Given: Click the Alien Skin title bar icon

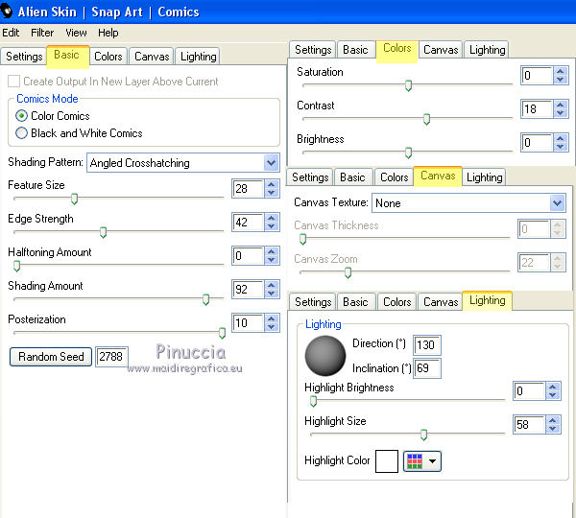Looking at the screenshot, I should click(7, 12).
